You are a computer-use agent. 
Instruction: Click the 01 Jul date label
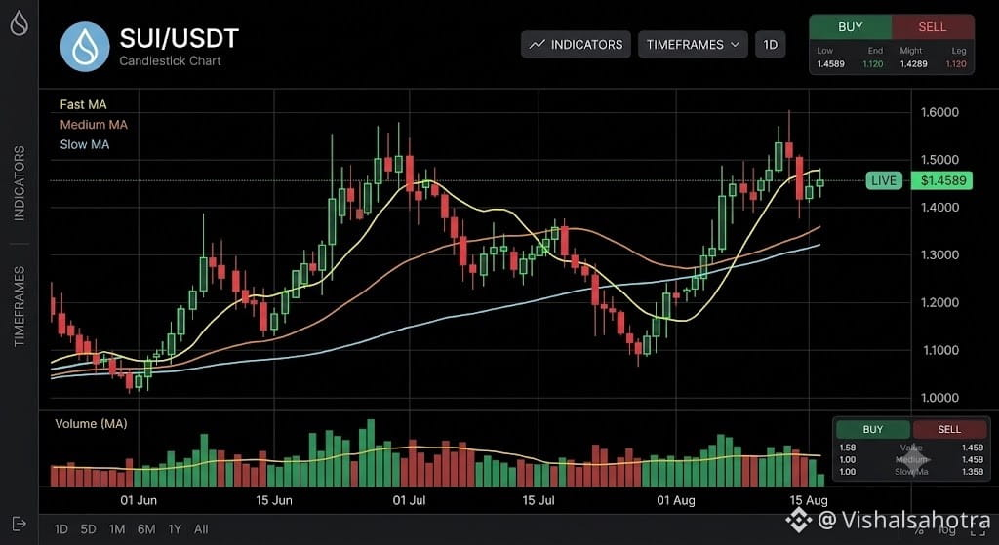tap(409, 500)
